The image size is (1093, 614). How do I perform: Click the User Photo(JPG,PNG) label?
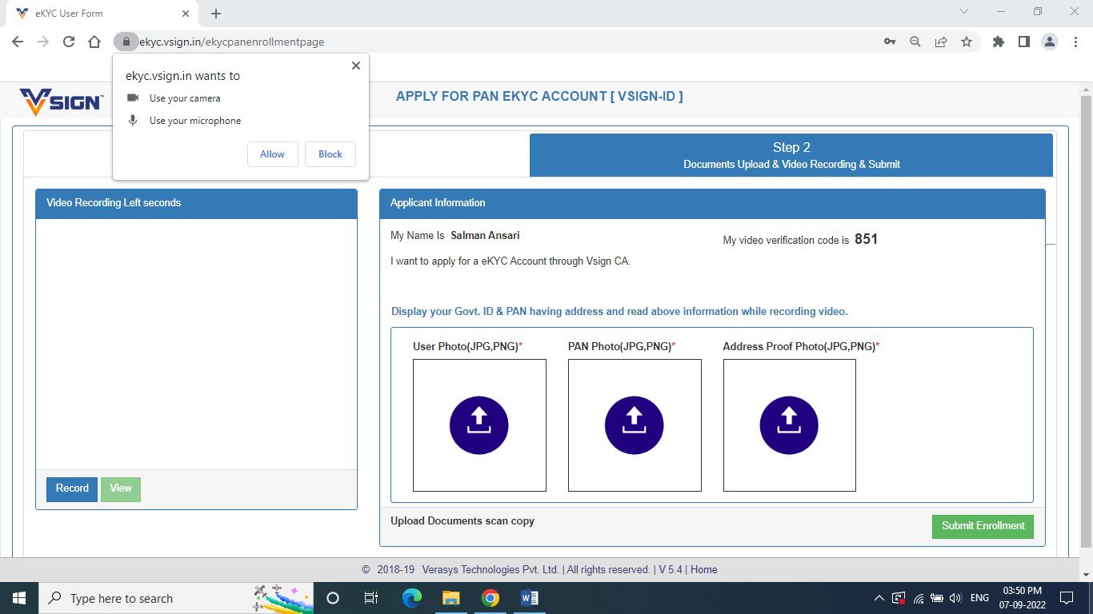click(467, 347)
